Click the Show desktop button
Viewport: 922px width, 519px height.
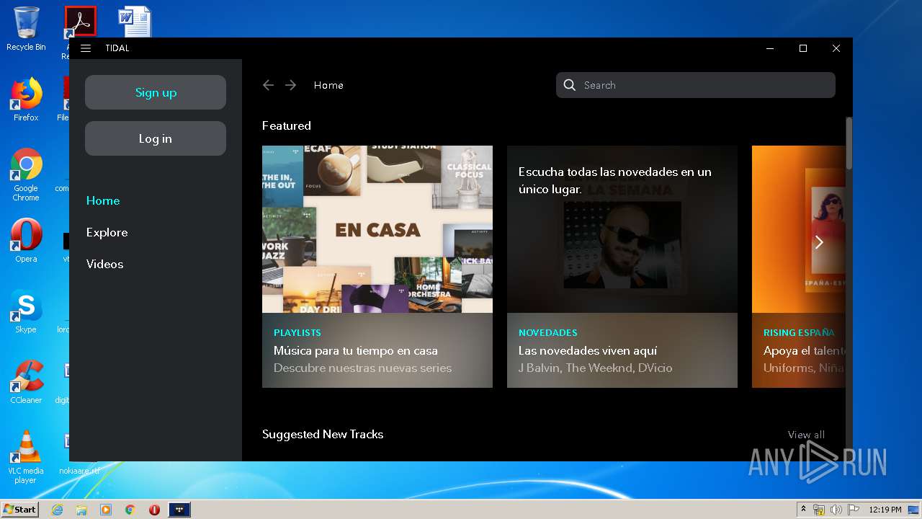[x=915, y=510]
